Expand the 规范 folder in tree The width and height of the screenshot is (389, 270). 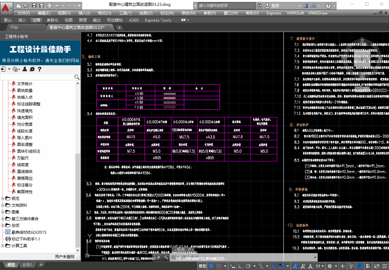click(3, 199)
